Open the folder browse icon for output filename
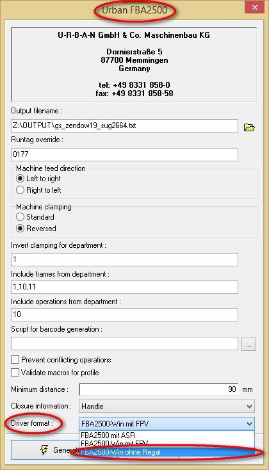 point(249,127)
